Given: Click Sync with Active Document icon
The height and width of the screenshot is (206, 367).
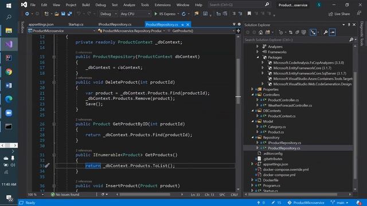Looking at the screenshot, I should pos(291,33).
